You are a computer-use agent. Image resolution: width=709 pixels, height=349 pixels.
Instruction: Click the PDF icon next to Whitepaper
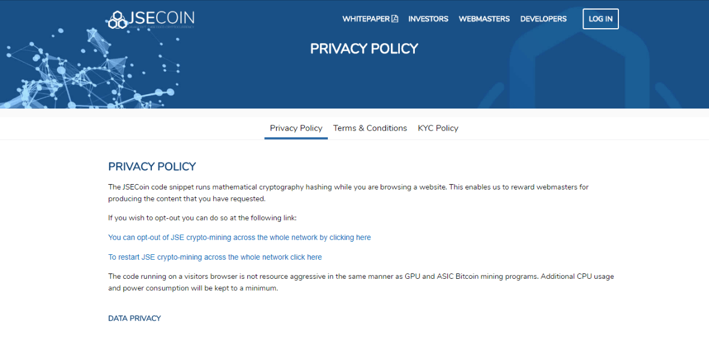[x=395, y=19]
